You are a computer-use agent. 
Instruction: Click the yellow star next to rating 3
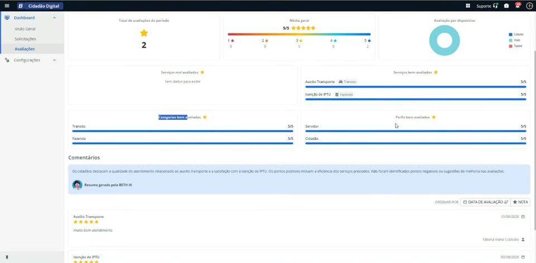[301, 41]
